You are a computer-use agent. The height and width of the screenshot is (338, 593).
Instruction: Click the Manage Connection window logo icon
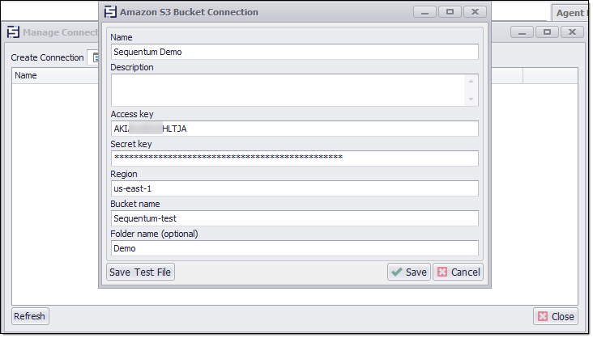(x=13, y=32)
